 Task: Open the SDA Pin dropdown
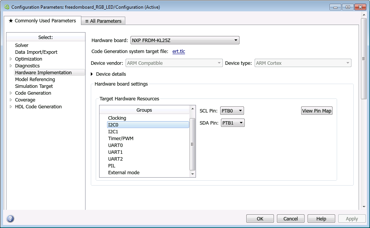point(232,123)
